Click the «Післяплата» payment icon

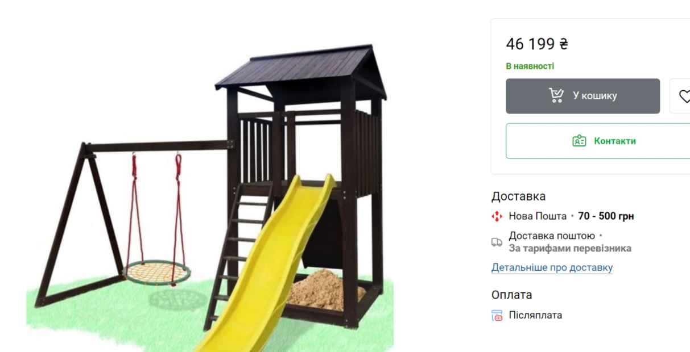[497, 316]
